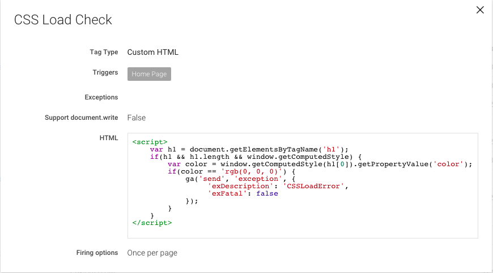Select the Custom HTML tag type value

[152, 52]
